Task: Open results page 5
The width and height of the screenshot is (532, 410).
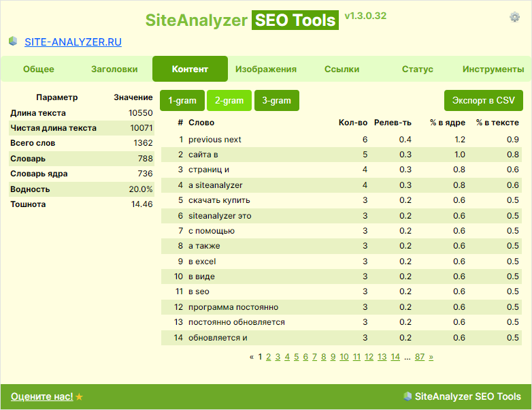Action: coord(296,357)
